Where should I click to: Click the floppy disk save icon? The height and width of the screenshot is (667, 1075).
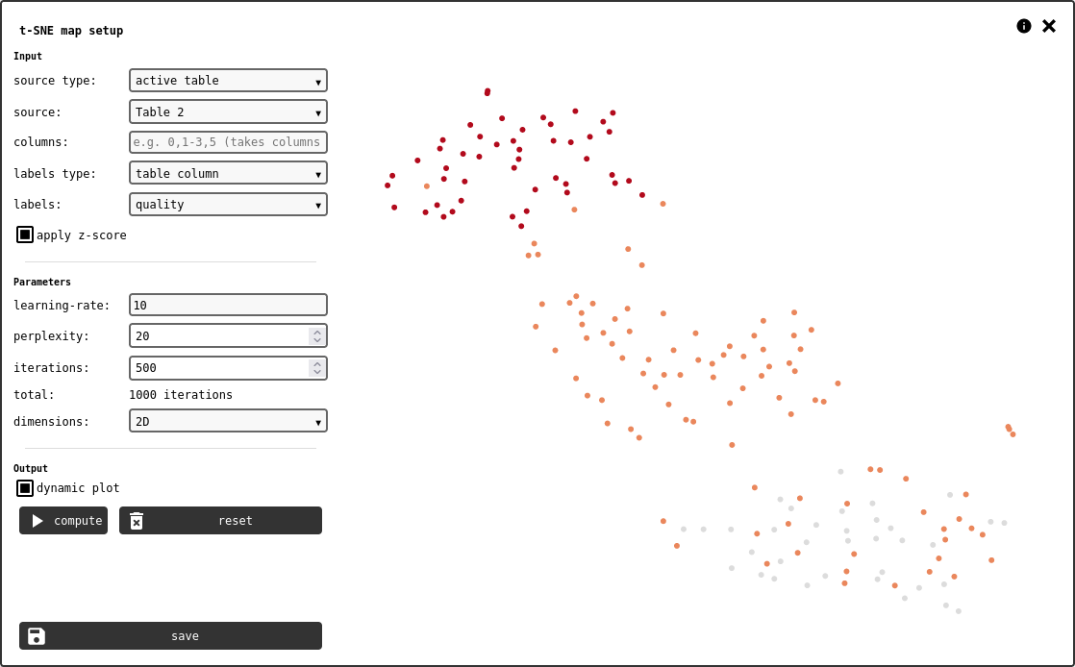coord(37,636)
